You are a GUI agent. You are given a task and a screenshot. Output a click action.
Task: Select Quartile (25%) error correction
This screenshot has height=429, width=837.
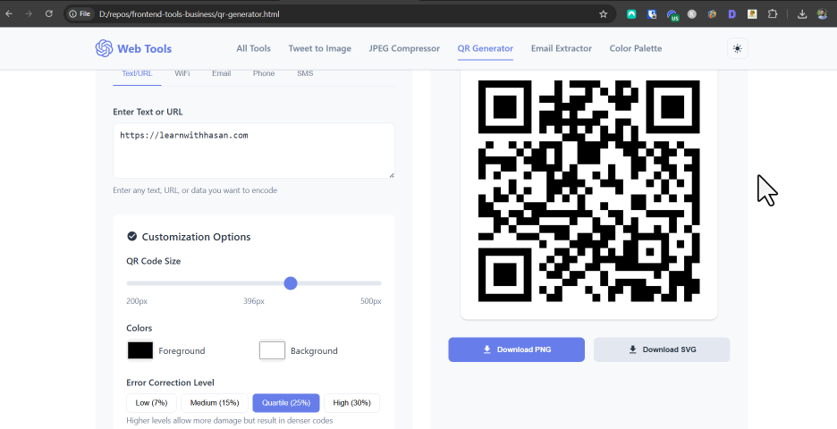286,403
